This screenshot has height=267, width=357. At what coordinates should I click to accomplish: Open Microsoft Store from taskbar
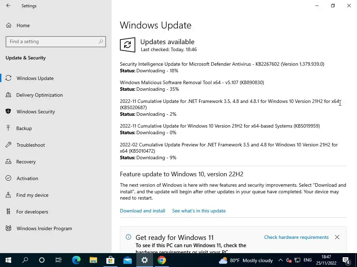click(x=111, y=260)
